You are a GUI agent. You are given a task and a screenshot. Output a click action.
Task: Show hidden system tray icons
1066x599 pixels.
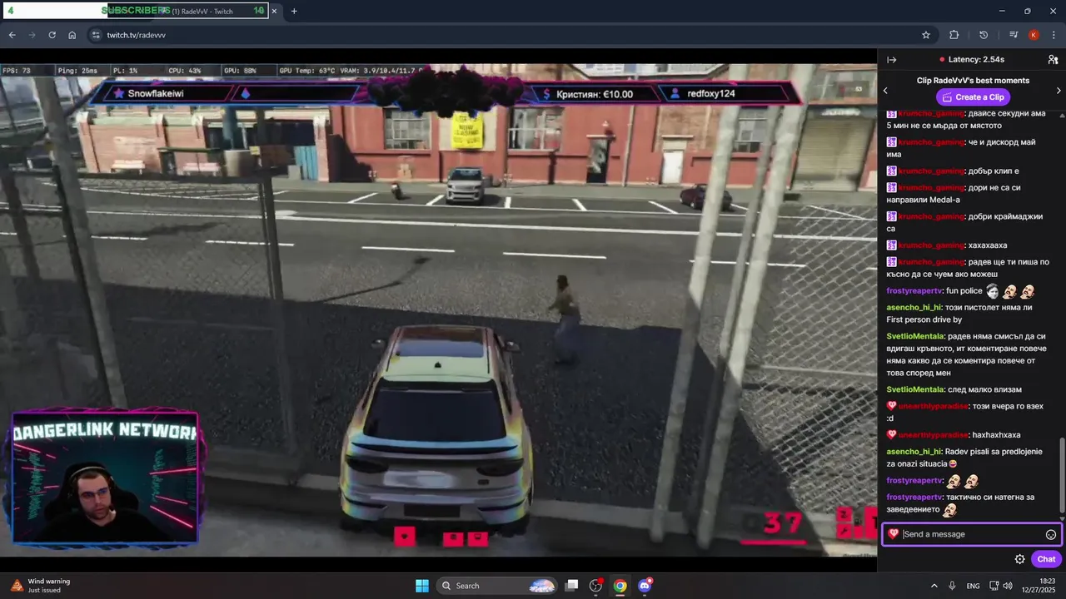934,586
